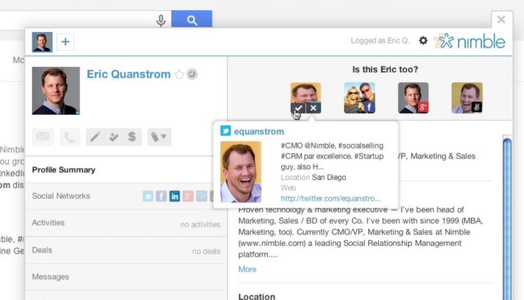Click the 'Is this Eric too?' heading
This screenshot has height=300, width=524.
tap(385, 69)
